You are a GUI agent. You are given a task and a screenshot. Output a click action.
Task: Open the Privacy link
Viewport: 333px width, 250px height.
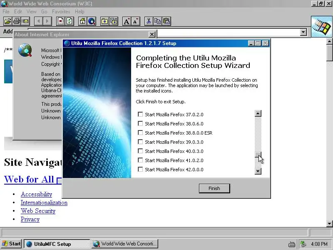[30, 219]
